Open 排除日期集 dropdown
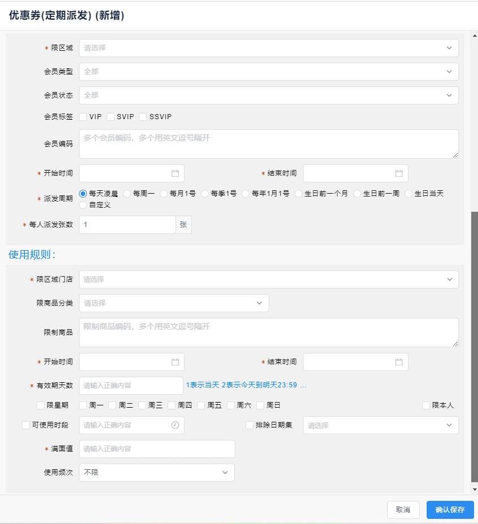The height and width of the screenshot is (524, 478). tap(381, 425)
